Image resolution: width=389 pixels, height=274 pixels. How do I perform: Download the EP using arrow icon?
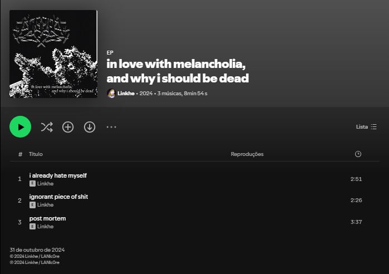(90, 127)
